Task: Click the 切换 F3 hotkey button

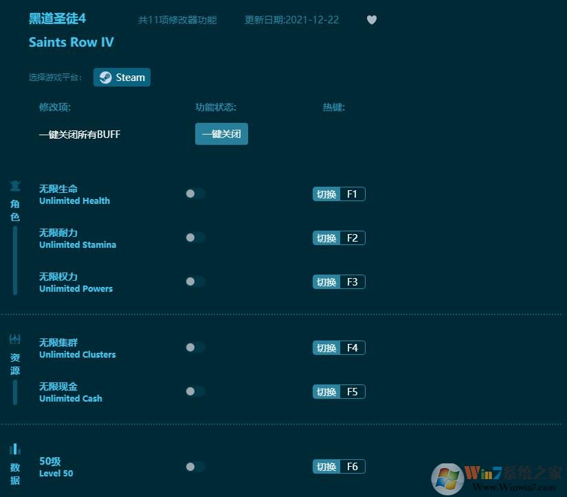Action: (x=338, y=281)
